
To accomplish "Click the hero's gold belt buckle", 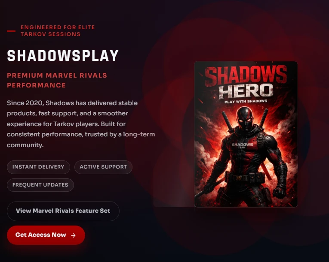I will pyautogui.click(x=238, y=178).
